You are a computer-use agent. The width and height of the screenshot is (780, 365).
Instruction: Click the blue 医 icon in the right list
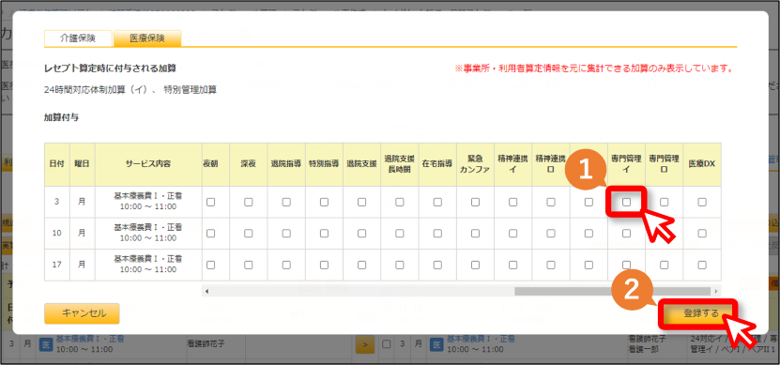click(x=436, y=344)
